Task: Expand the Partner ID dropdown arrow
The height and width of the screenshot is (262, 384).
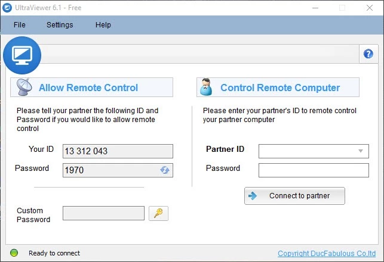Action: tap(360, 151)
